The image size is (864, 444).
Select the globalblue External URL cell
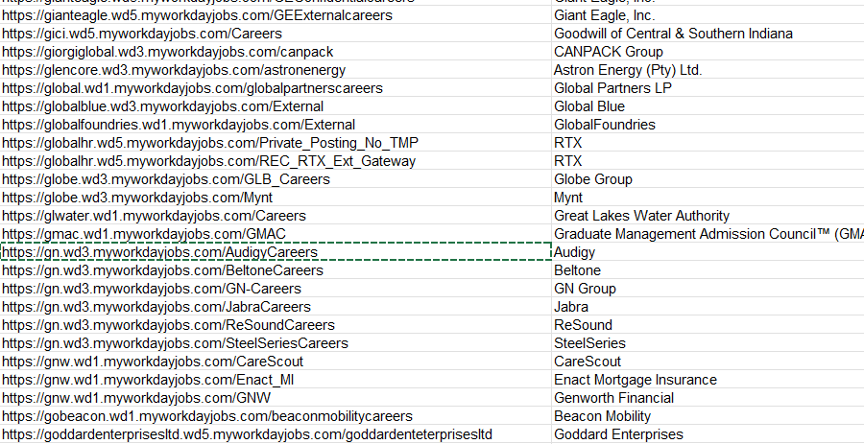coord(276,106)
